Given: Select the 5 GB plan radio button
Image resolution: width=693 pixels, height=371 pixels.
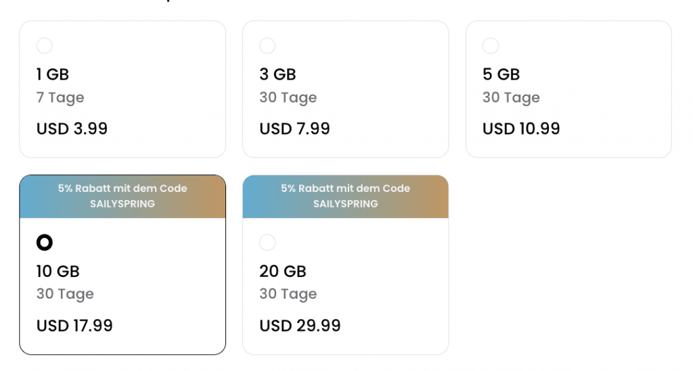Looking at the screenshot, I should click(491, 46).
